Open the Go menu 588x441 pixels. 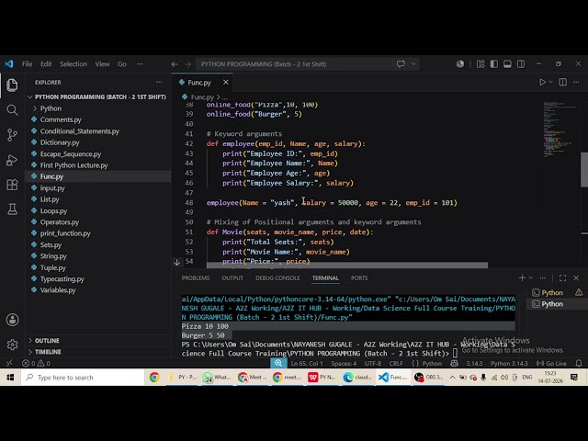[122, 64]
